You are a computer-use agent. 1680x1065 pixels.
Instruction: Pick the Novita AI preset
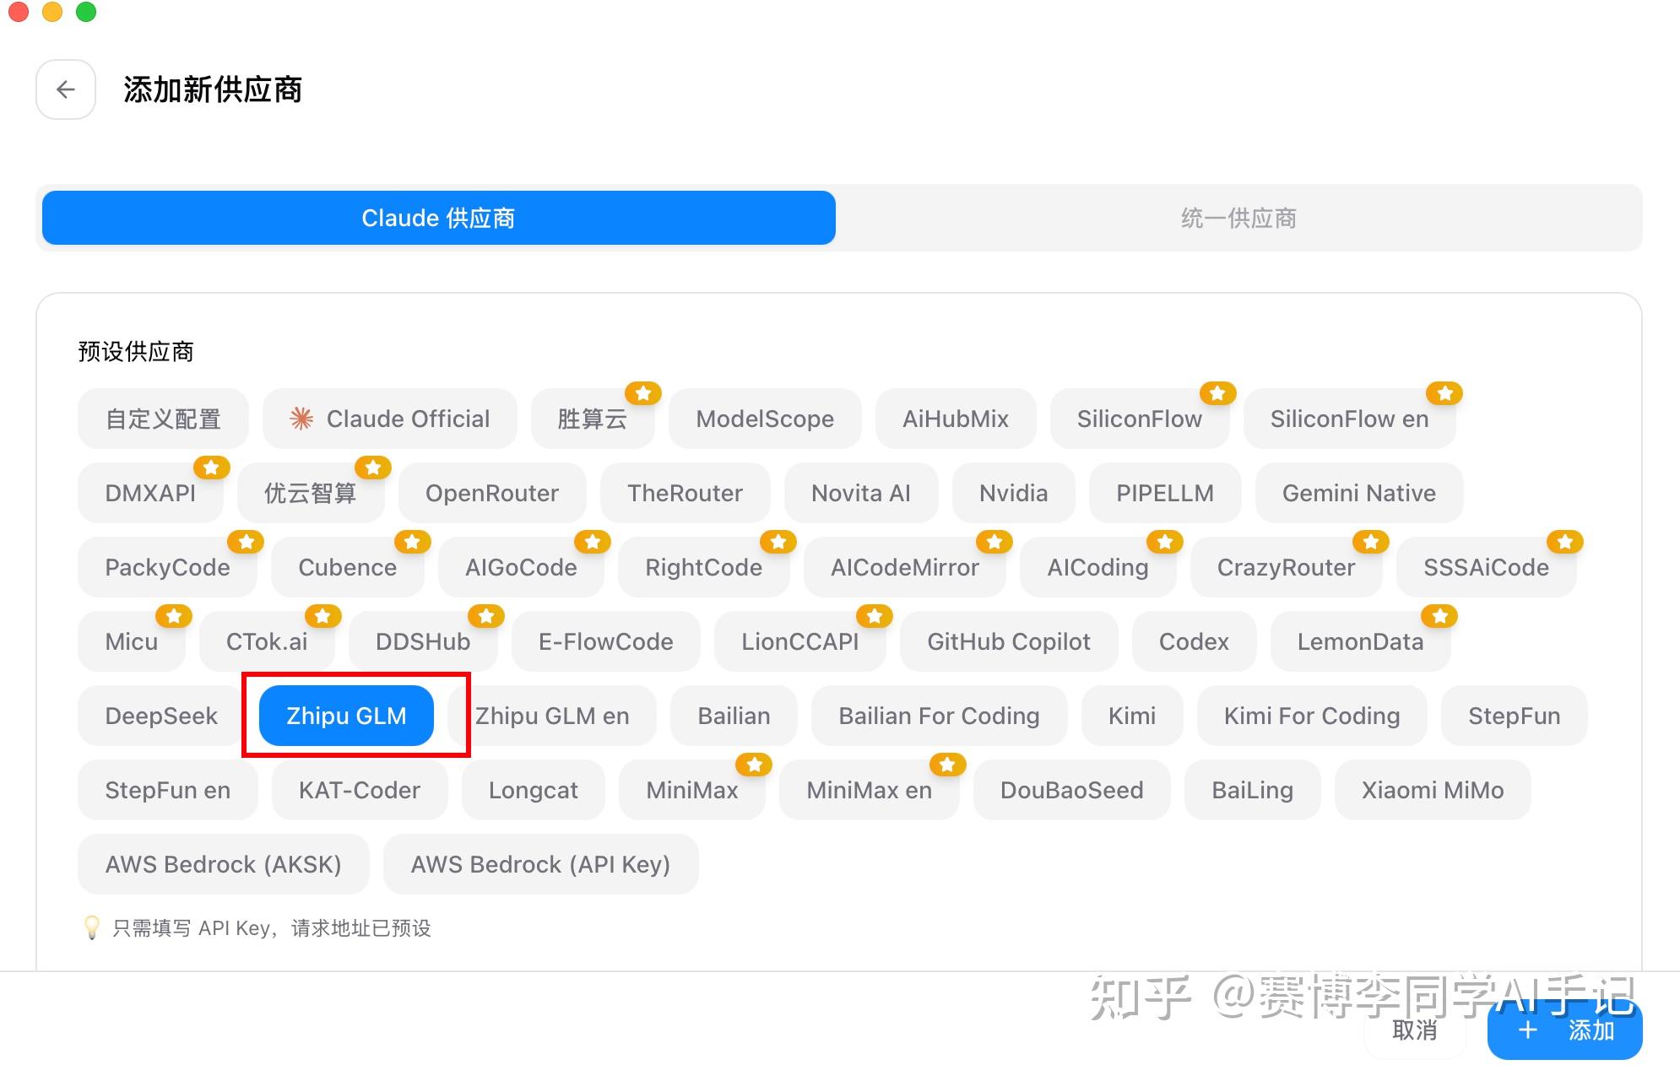pyautogui.click(x=861, y=493)
